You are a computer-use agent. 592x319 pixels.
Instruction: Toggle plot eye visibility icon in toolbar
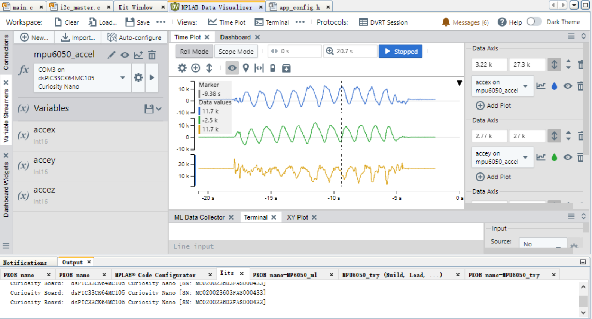coord(232,68)
